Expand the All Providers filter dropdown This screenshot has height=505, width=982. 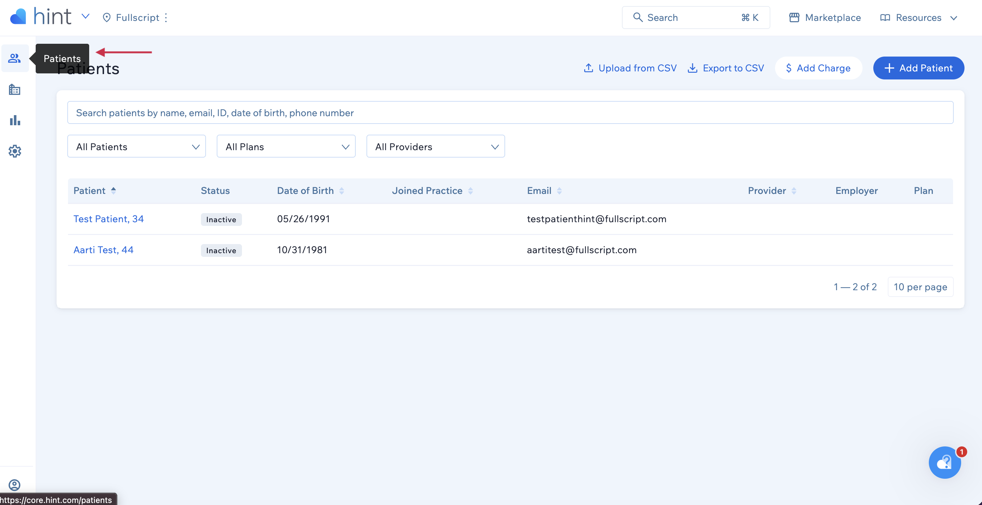tap(435, 146)
